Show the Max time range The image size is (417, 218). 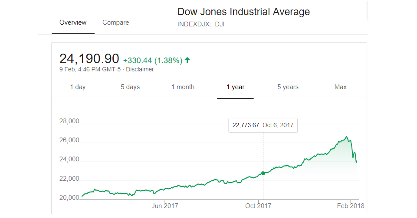click(x=341, y=87)
